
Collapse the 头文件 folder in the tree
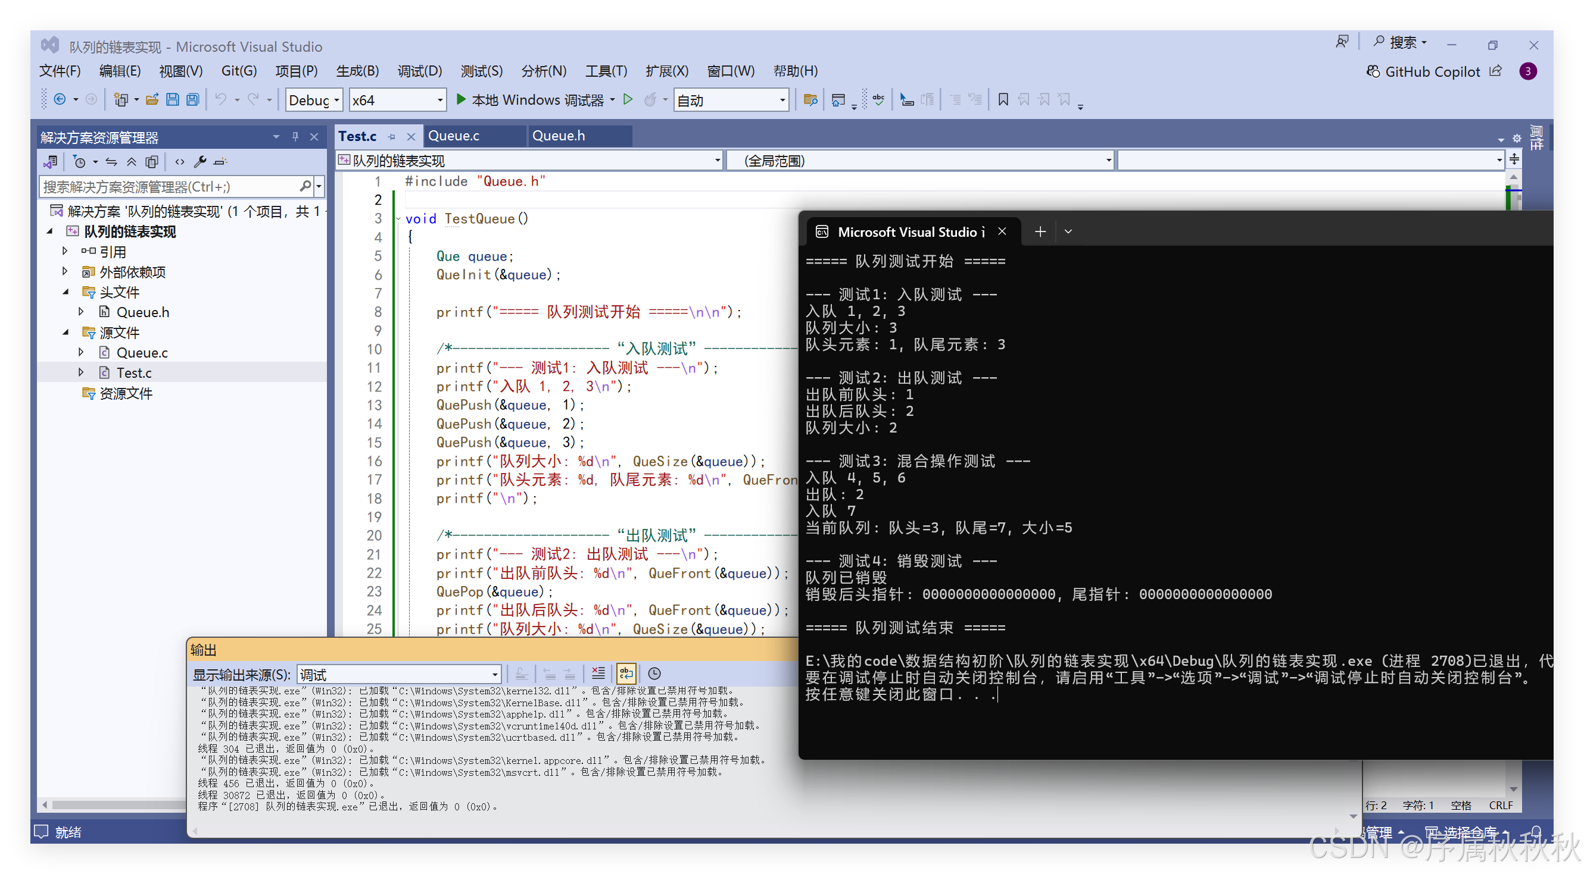click(x=65, y=292)
